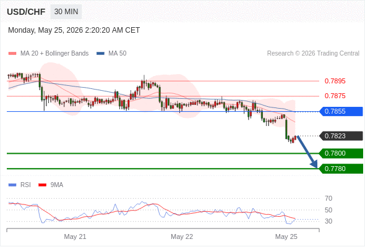Screen dimensions: 365x247
Task: Click the RSI axis value 50
Action: 328,210
